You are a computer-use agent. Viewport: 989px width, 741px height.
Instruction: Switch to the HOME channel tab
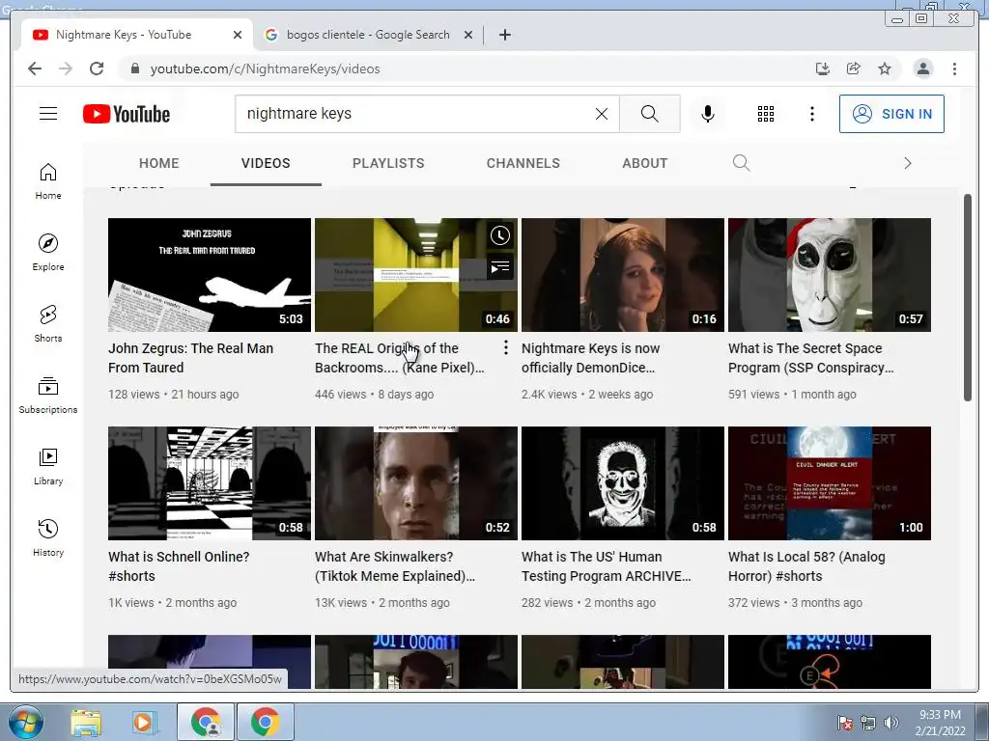(159, 163)
